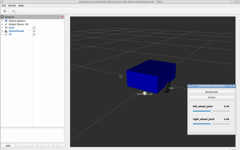The width and height of the screenshot is (240, 150).
Task: Click the blue plus toolbar icon
Action: (5, 11)
